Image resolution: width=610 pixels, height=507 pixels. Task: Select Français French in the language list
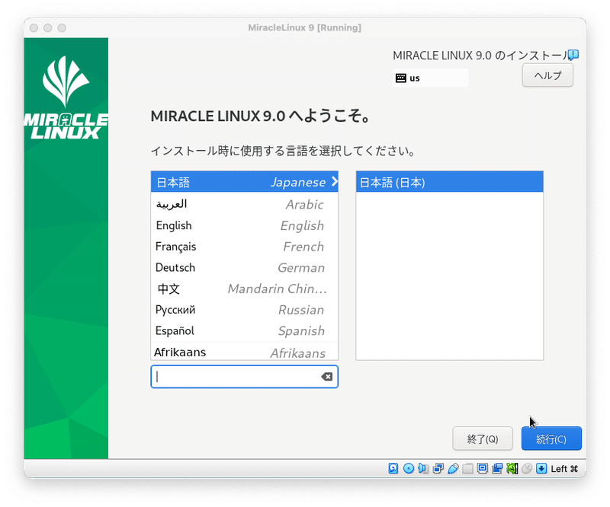pyautogui.click(x=244, y=247)
